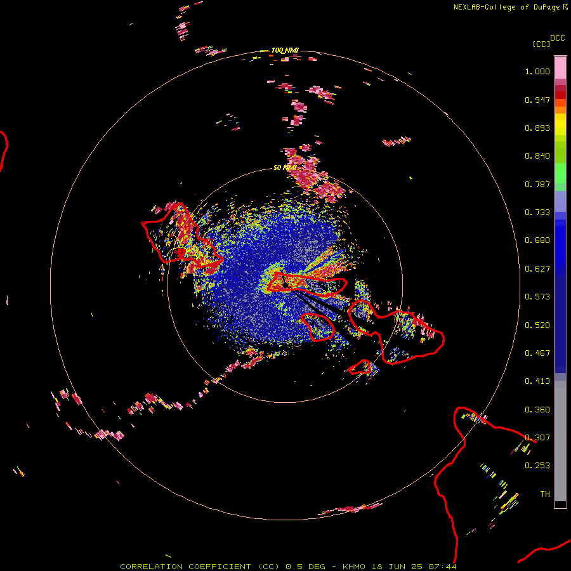The height and width of the screenshot is (571, 571).
Task: Select the 0.573 scale value
Action: (x=537, y=297)
